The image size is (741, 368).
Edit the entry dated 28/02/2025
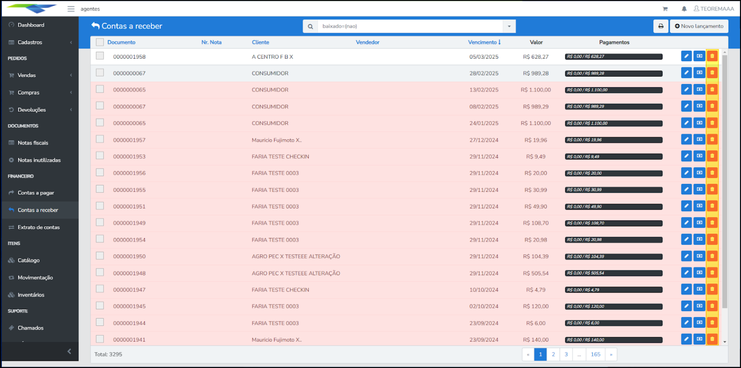pos(686,73)
